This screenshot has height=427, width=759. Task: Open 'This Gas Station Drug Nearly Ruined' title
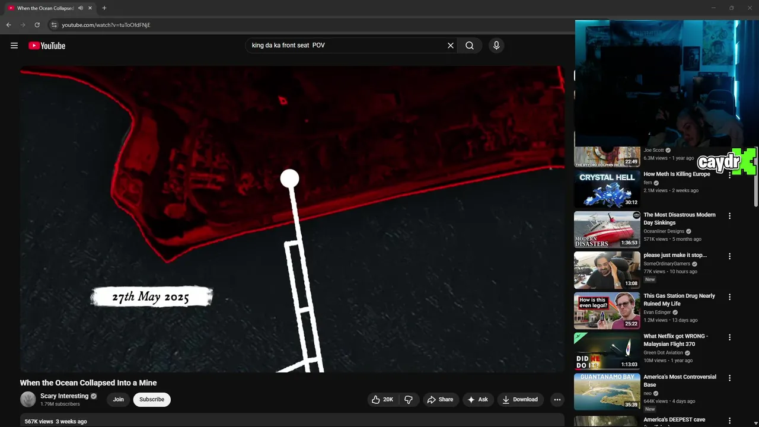680,300
